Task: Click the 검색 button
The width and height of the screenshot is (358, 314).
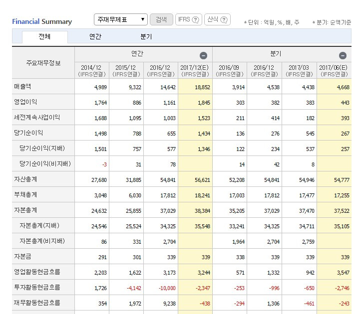Action: (x=161, y=19)
